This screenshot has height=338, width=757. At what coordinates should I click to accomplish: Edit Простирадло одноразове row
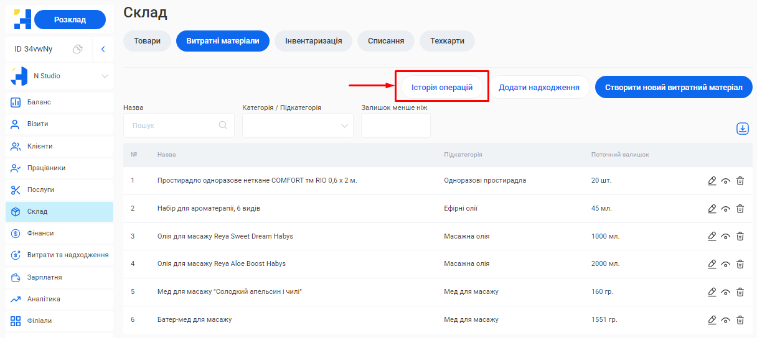[x=712, y=181]
